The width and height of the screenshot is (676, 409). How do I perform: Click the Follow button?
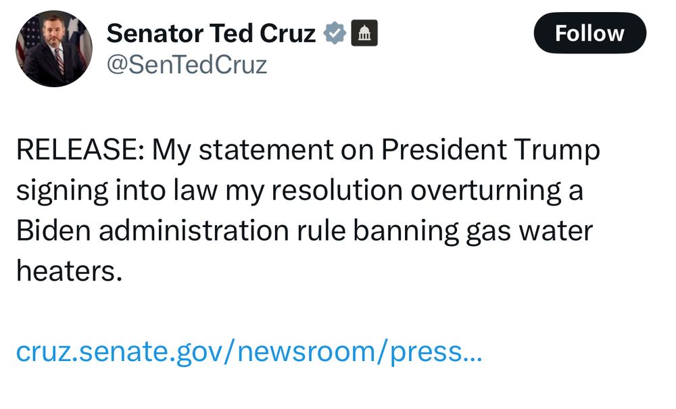click(589, 32)
